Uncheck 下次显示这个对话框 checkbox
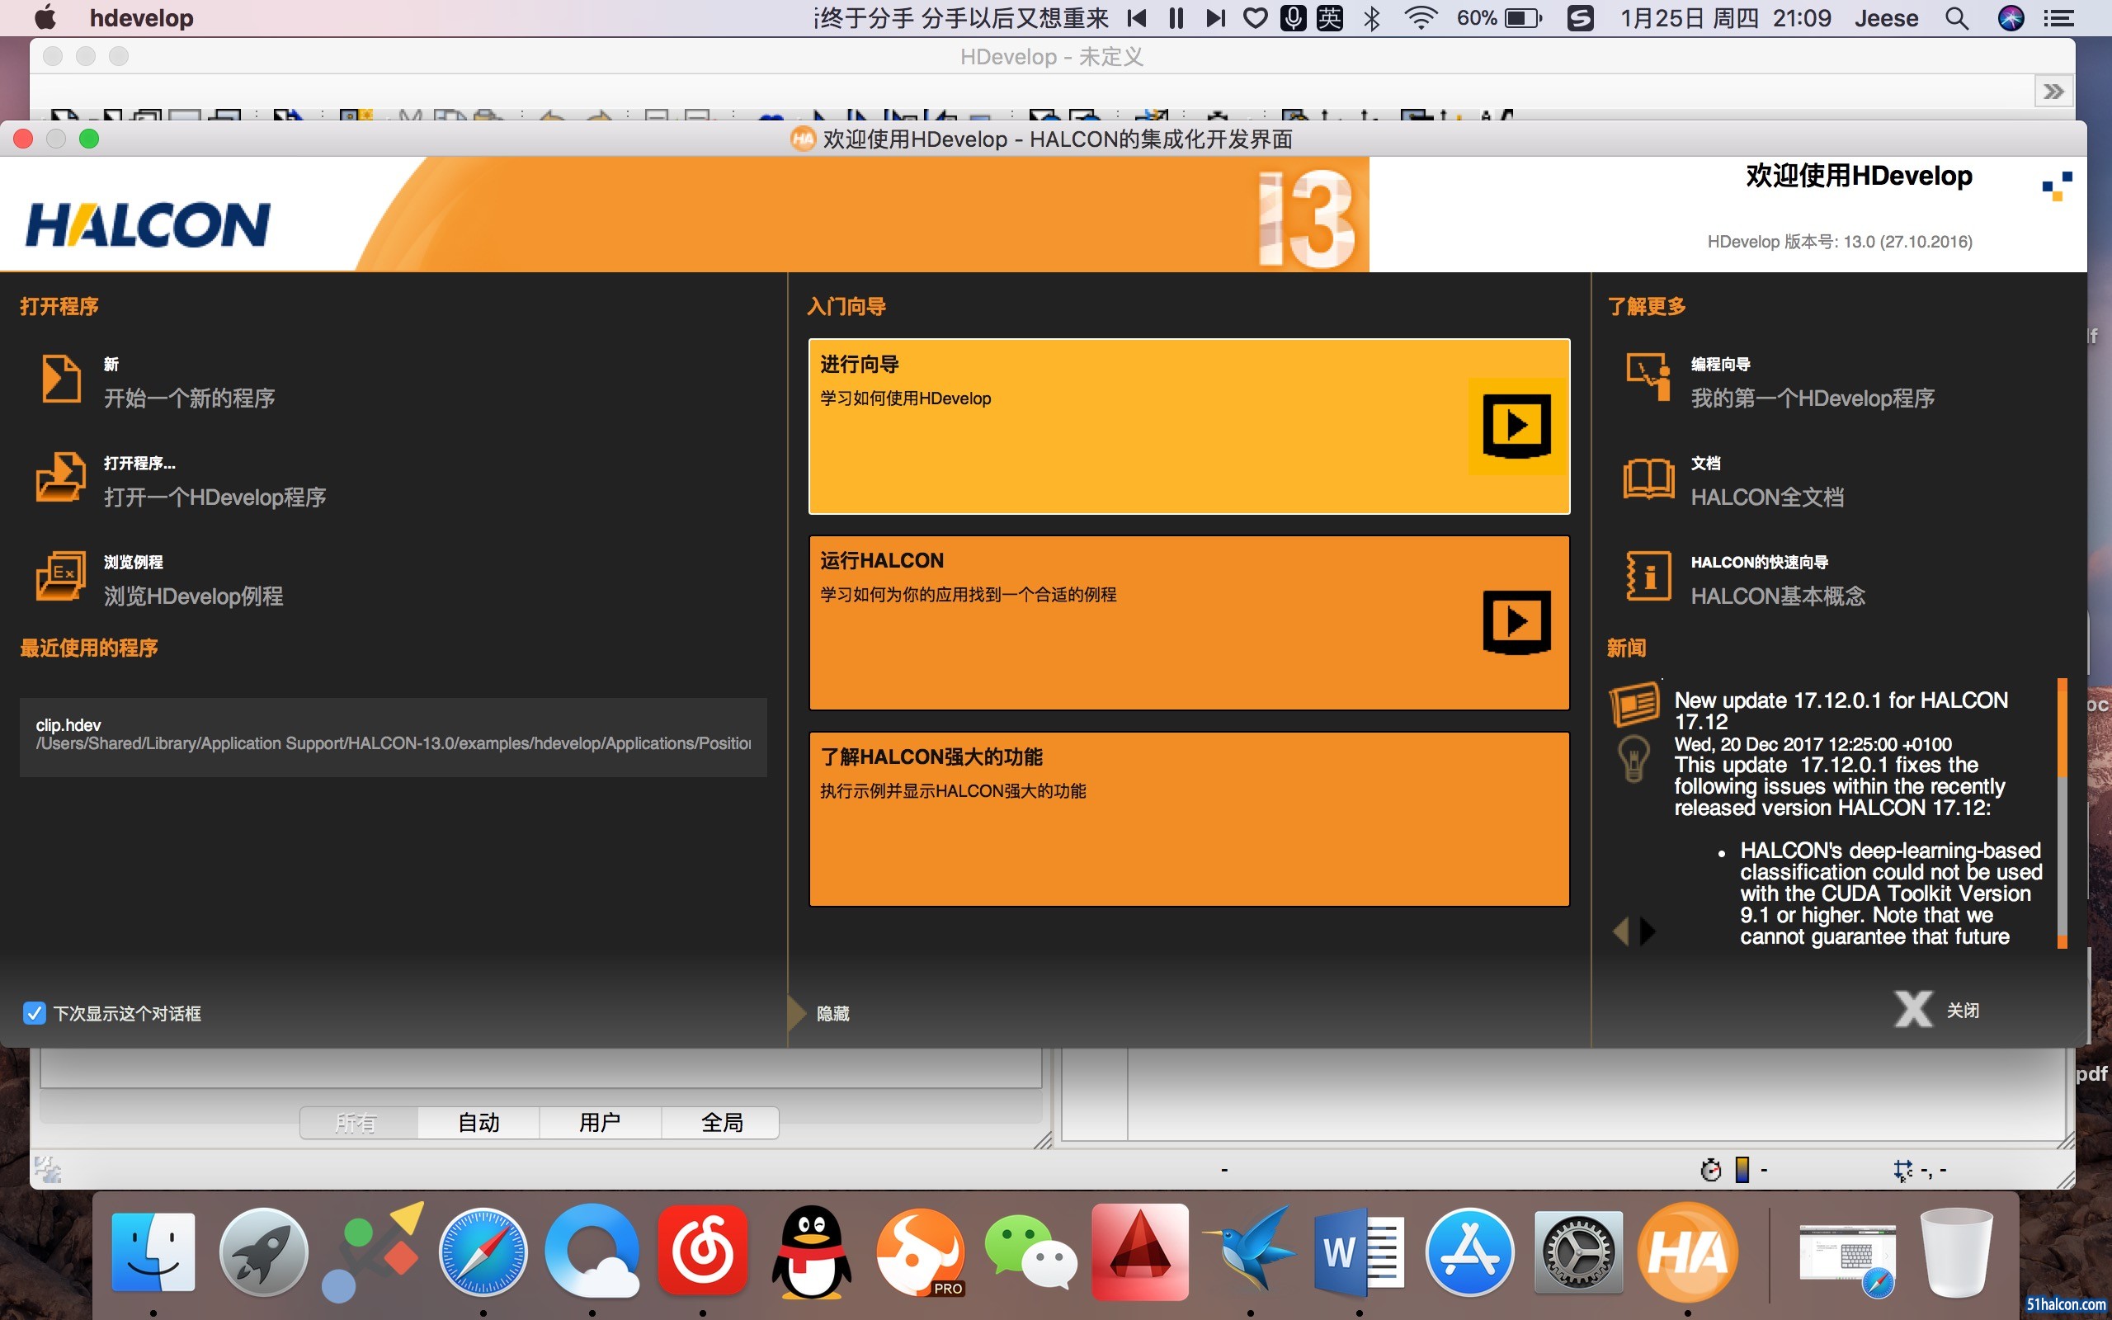This screenshot has height=1320, width=2112. point(34,1013)
